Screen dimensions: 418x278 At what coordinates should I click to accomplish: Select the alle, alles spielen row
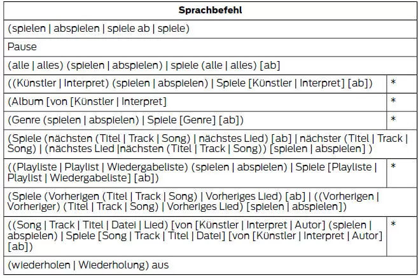pyautogui.click(x=211, y=66)
